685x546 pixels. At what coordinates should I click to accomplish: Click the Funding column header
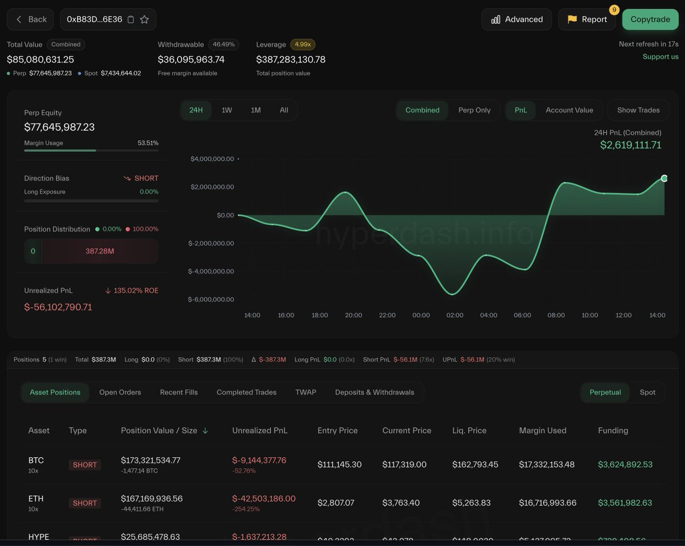613,431
